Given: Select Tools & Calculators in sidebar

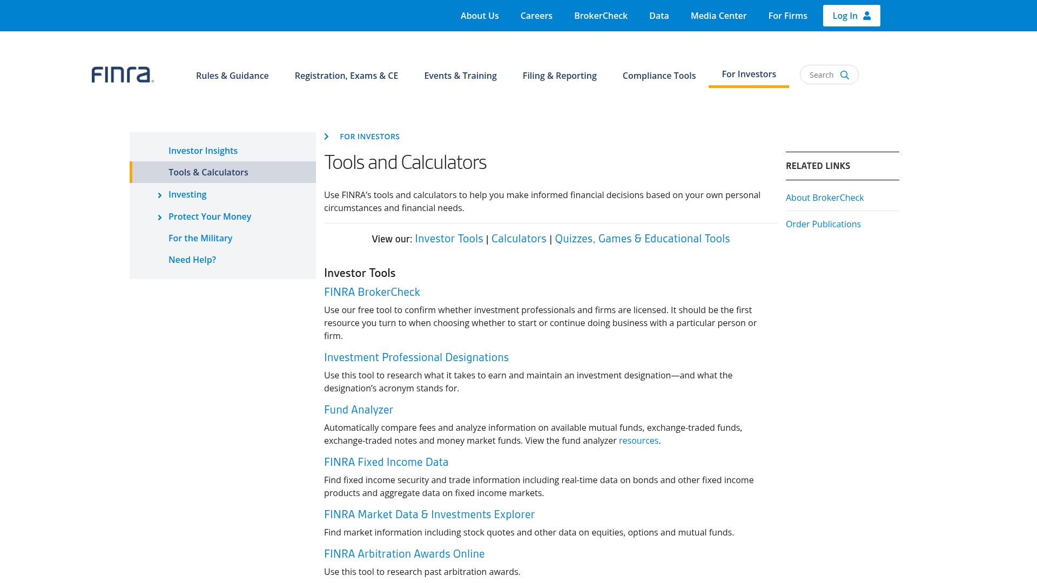Looking at the screenshot, I should click(223, 172).
